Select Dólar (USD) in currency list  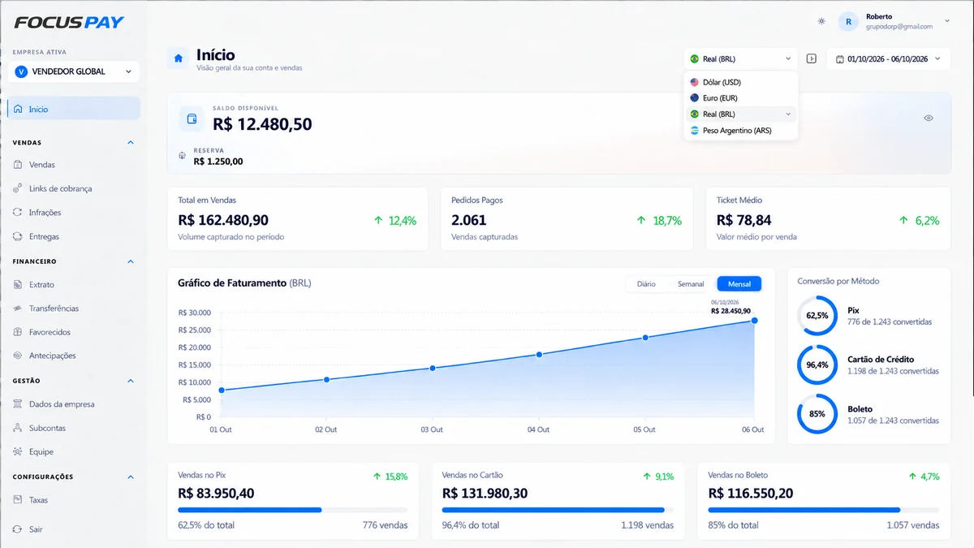coord(741,82)
